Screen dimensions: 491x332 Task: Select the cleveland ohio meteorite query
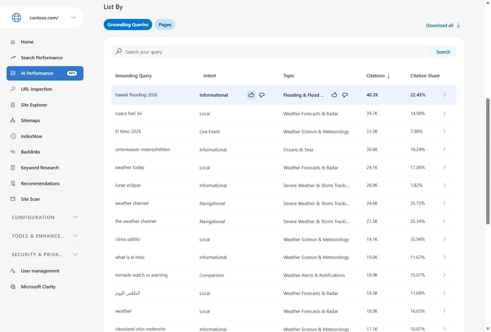140,329
